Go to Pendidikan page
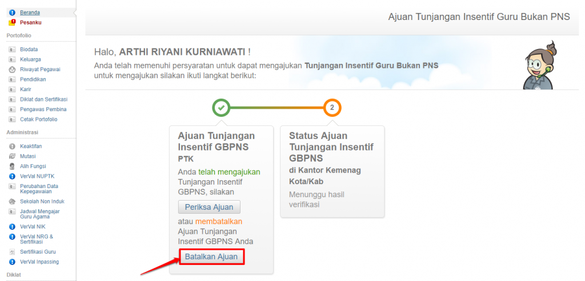The image size is (585, 281). pos(32,79)
